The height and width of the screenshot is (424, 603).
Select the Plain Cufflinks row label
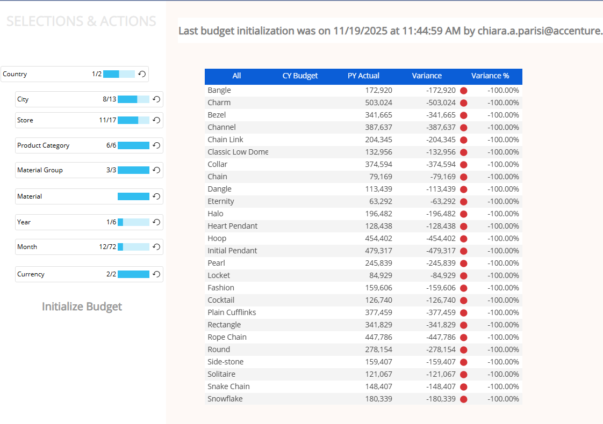232,312
